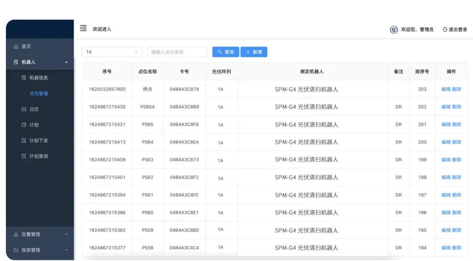Click the icon beside 计划下发
Viewport: 473px width, 261px height.
pos(24,141)
